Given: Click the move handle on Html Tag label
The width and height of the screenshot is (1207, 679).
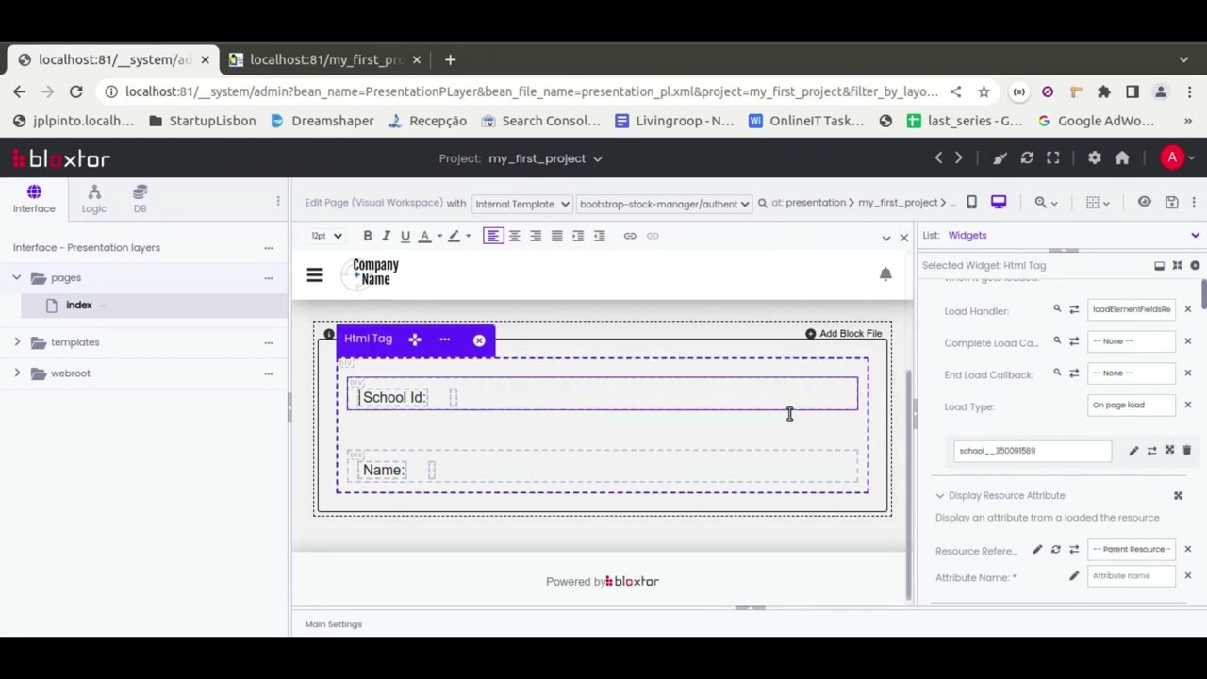Looking at the screenshot, I should [415, 339].
